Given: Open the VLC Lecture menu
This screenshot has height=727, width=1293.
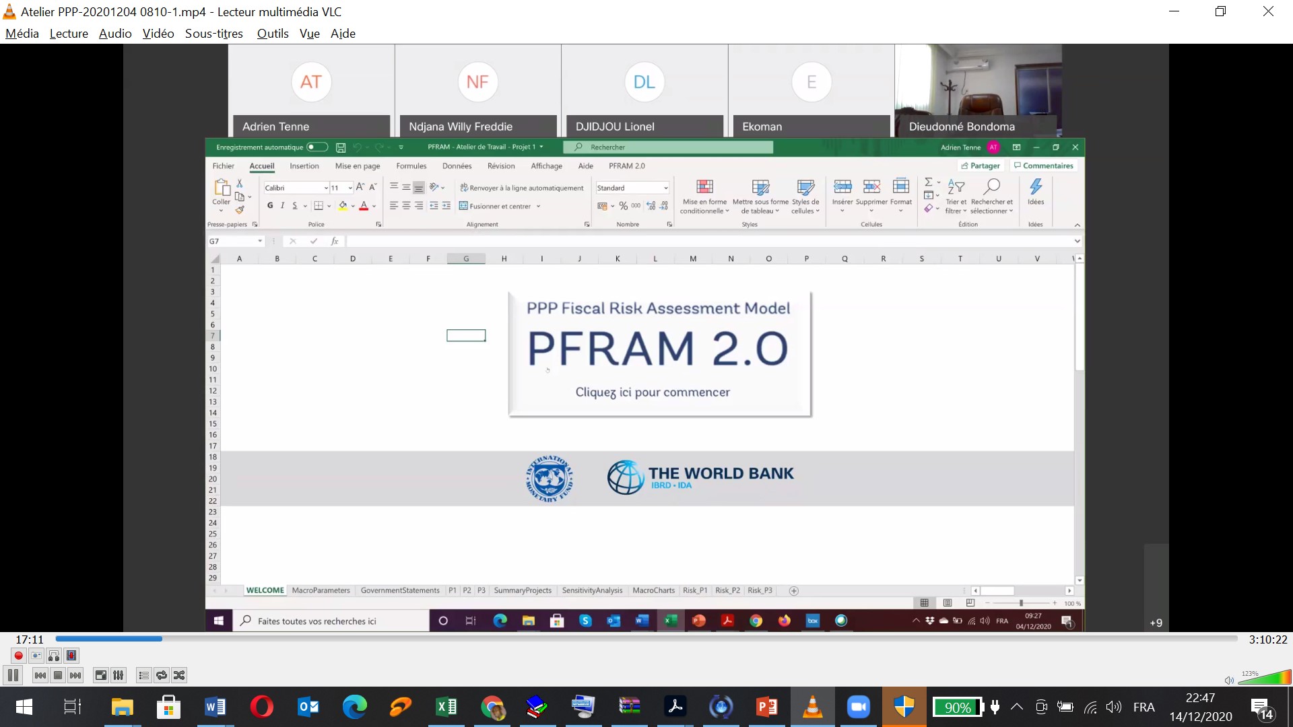Looking at the screenshot, I should click(69, 34).
